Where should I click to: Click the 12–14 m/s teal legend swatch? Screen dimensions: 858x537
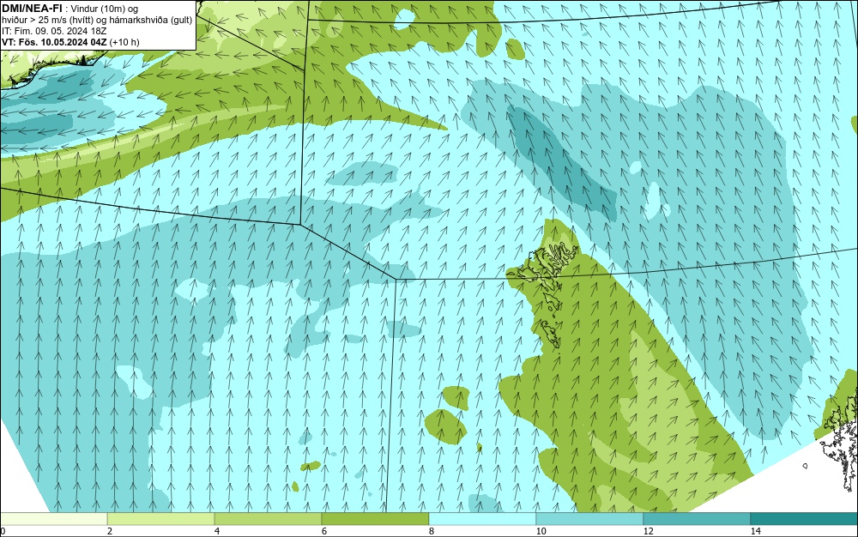coord(697,519)
